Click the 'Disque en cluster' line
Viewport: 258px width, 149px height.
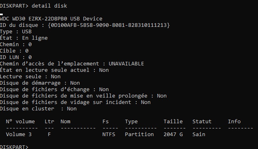pos(38,108)
